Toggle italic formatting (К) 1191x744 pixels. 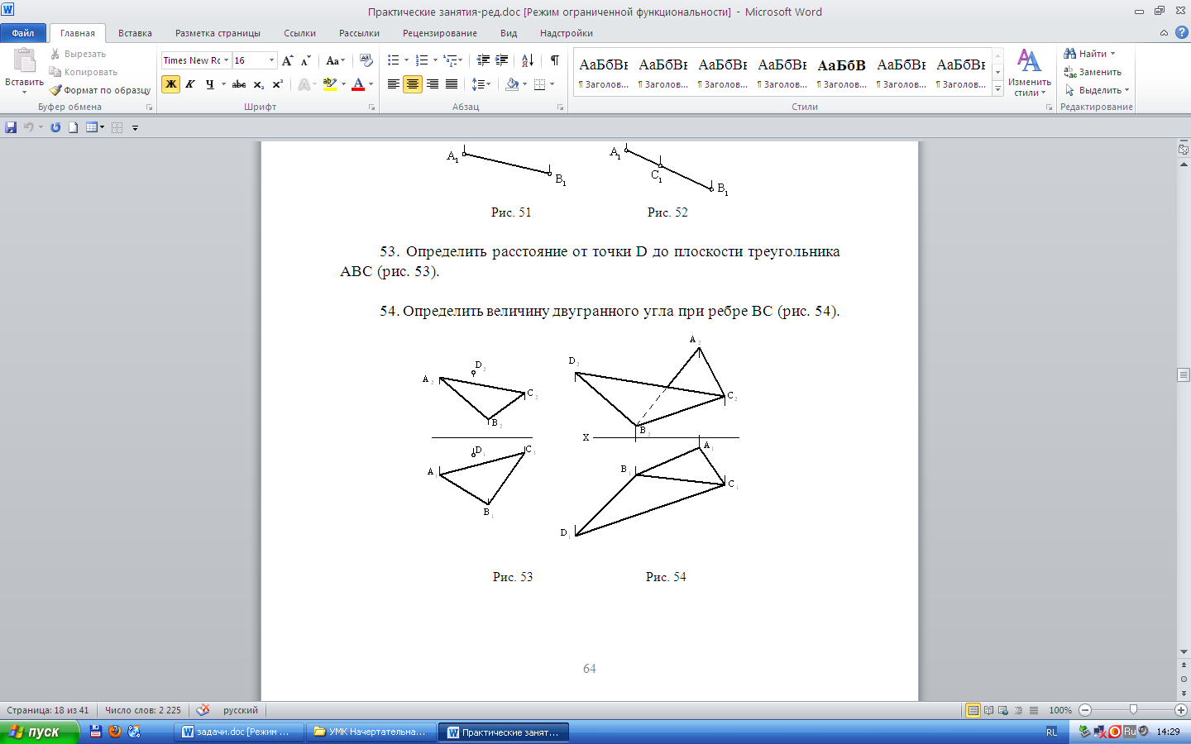tap(190, 84)
